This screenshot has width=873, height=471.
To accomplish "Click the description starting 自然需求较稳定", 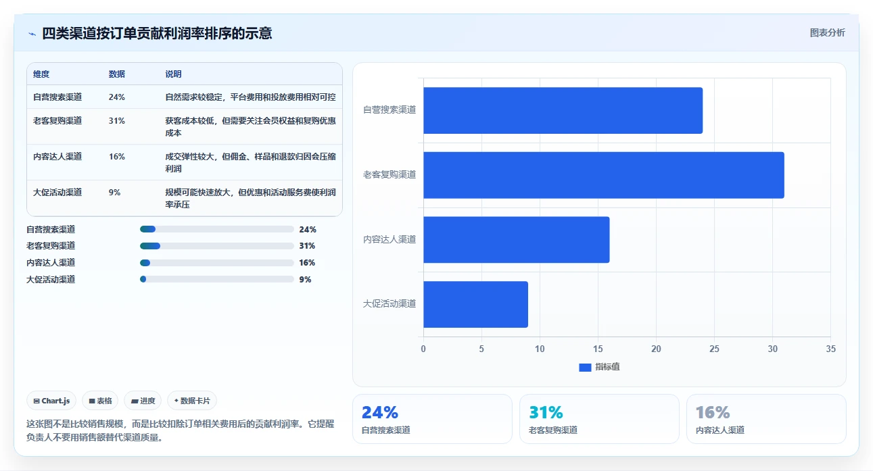I will pyautogui.click(x=251, y=97).
